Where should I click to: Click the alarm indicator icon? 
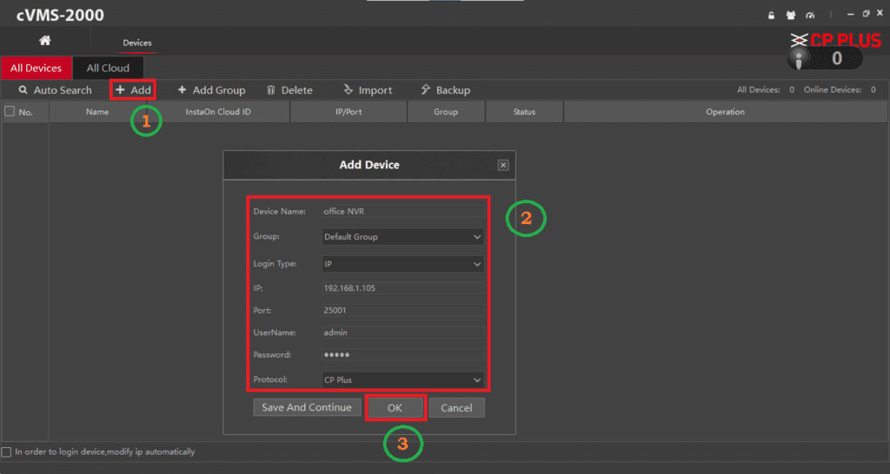tap(800, 58)
